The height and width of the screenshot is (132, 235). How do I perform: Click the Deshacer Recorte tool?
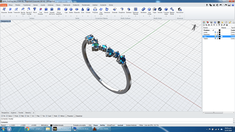click(x=136, y=11)
